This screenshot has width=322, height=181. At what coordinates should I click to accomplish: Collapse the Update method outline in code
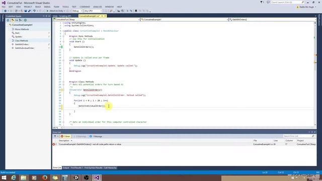click(63, 60)
